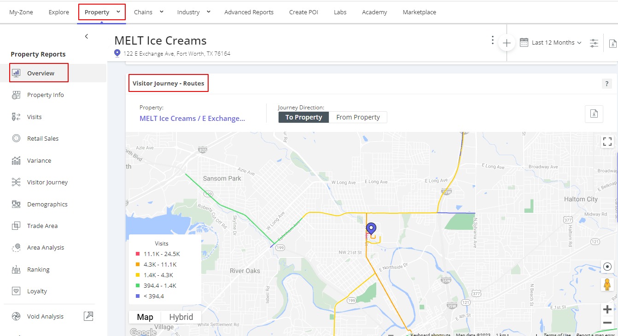Add a property with the plus button
The width and height of the screenshot is (618, 336).
tap(507, 43)
